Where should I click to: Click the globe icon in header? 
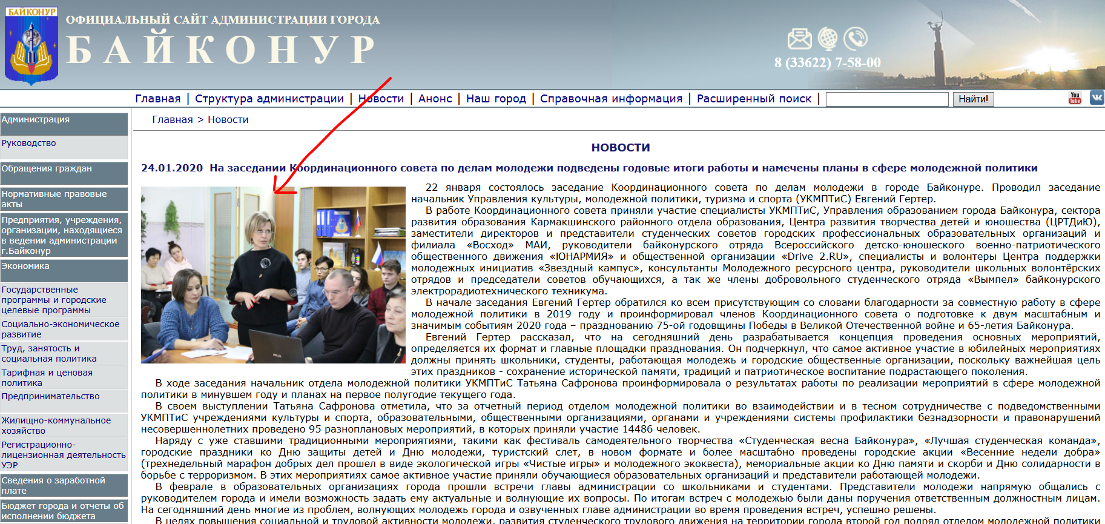coord(828,39)
